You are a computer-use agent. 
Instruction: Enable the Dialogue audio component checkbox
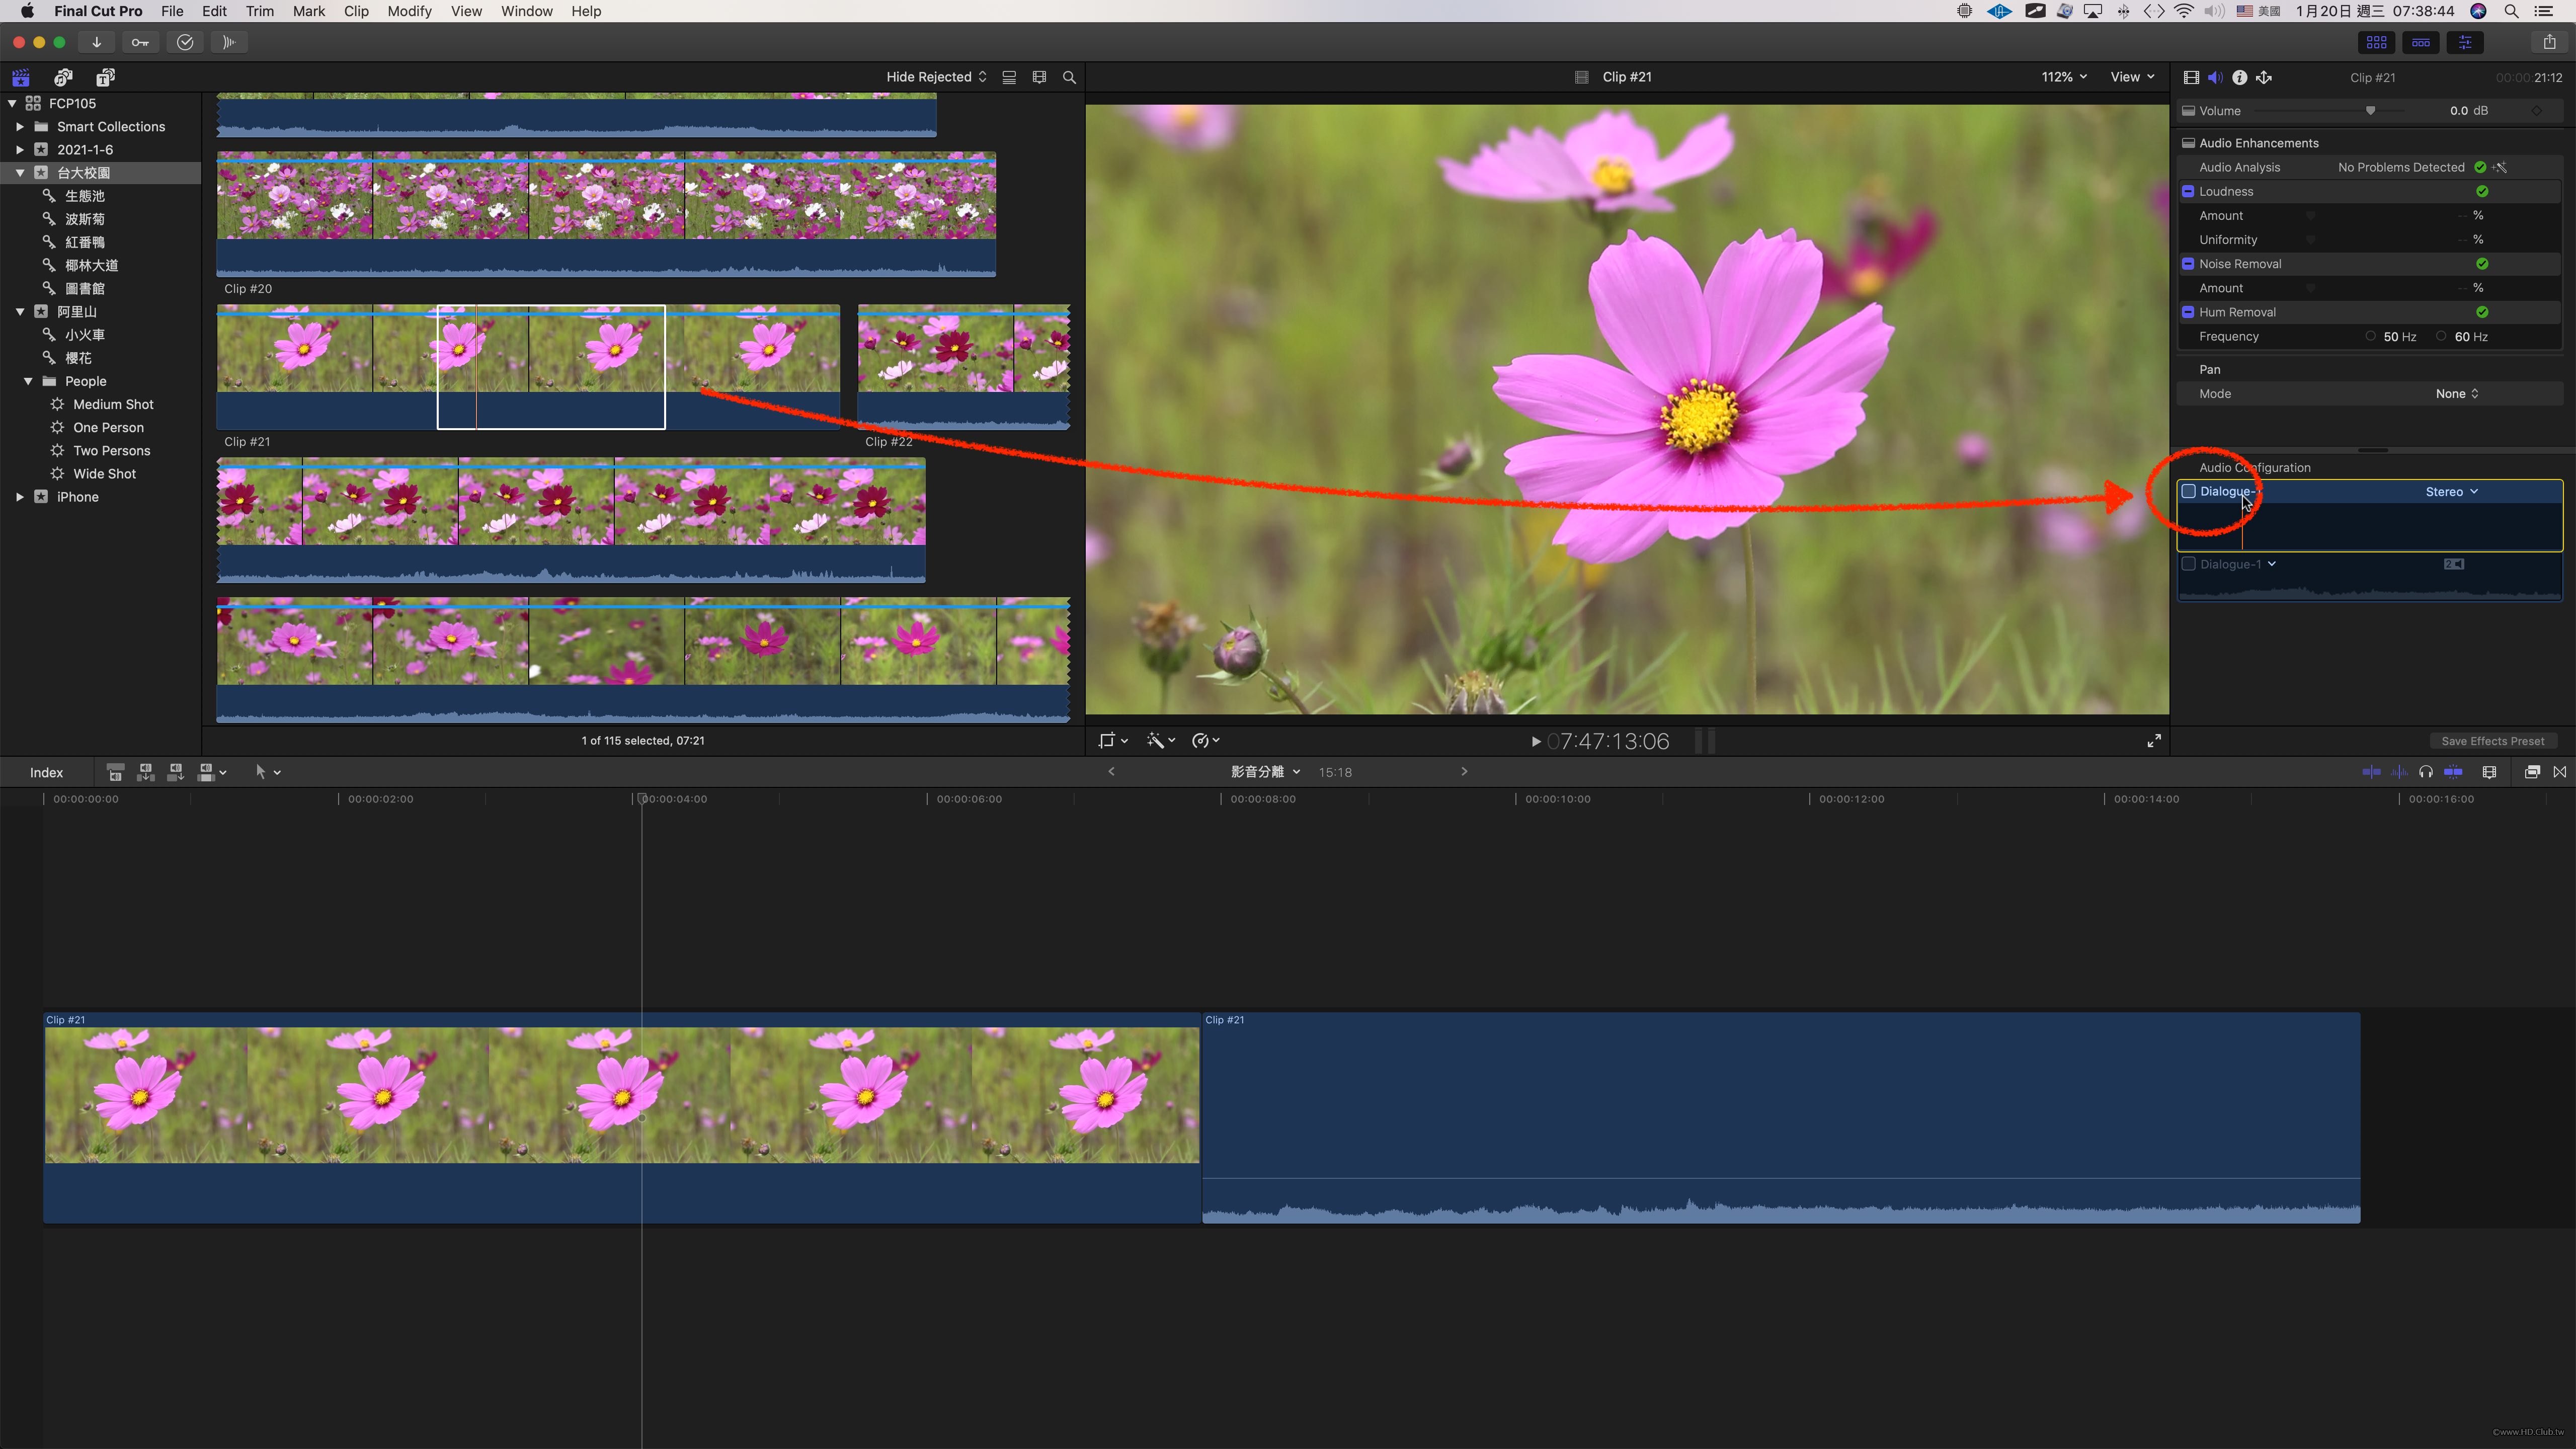2189,491
